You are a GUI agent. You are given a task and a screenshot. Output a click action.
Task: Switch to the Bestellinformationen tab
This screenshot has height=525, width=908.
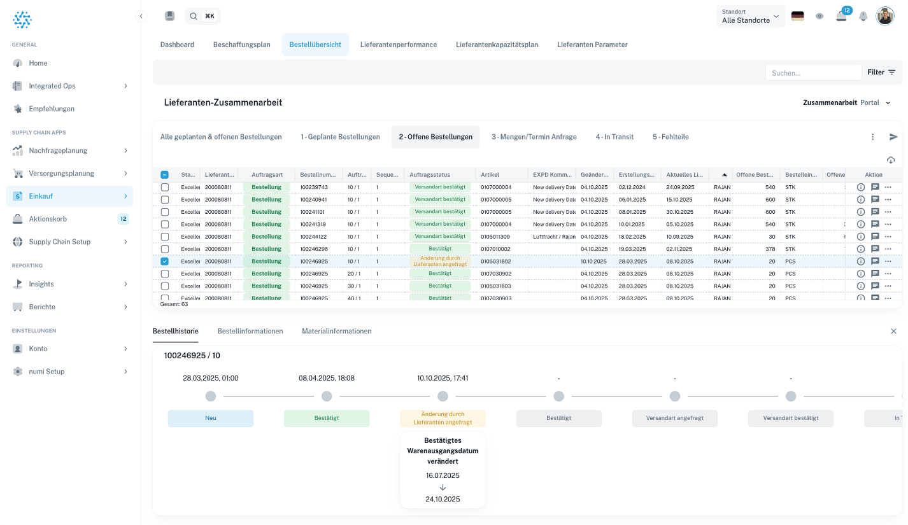click(x=250, y=331)
